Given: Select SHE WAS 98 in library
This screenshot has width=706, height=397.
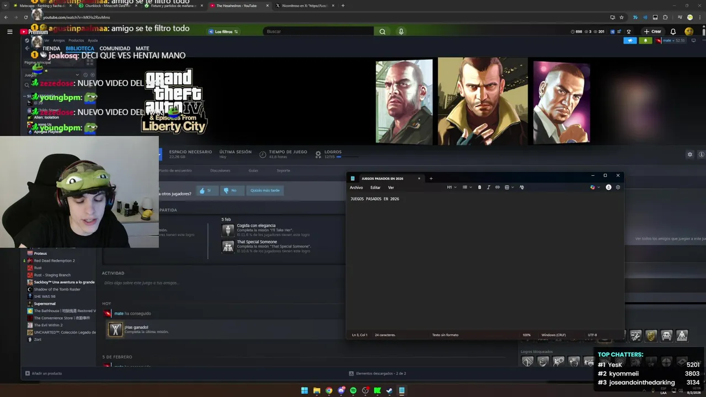Looking at the screenshot, I should [45, 297].
